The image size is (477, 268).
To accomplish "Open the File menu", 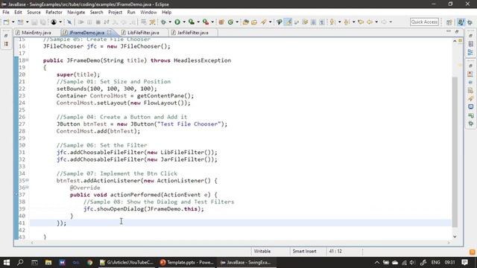I will (6, 12).
